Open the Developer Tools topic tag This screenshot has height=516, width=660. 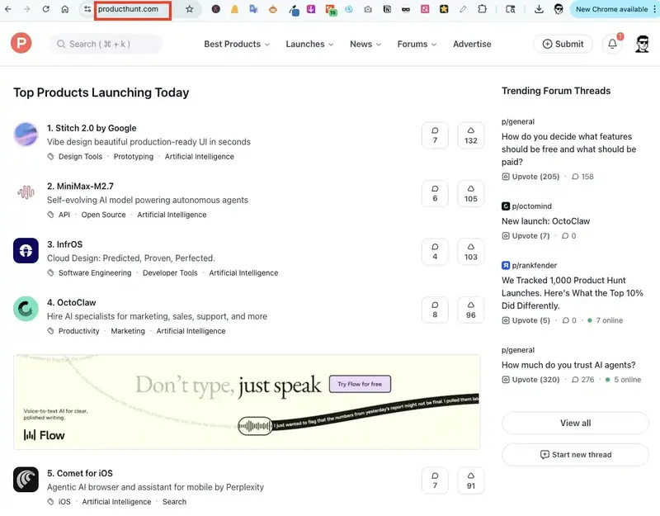click(170, 272)
